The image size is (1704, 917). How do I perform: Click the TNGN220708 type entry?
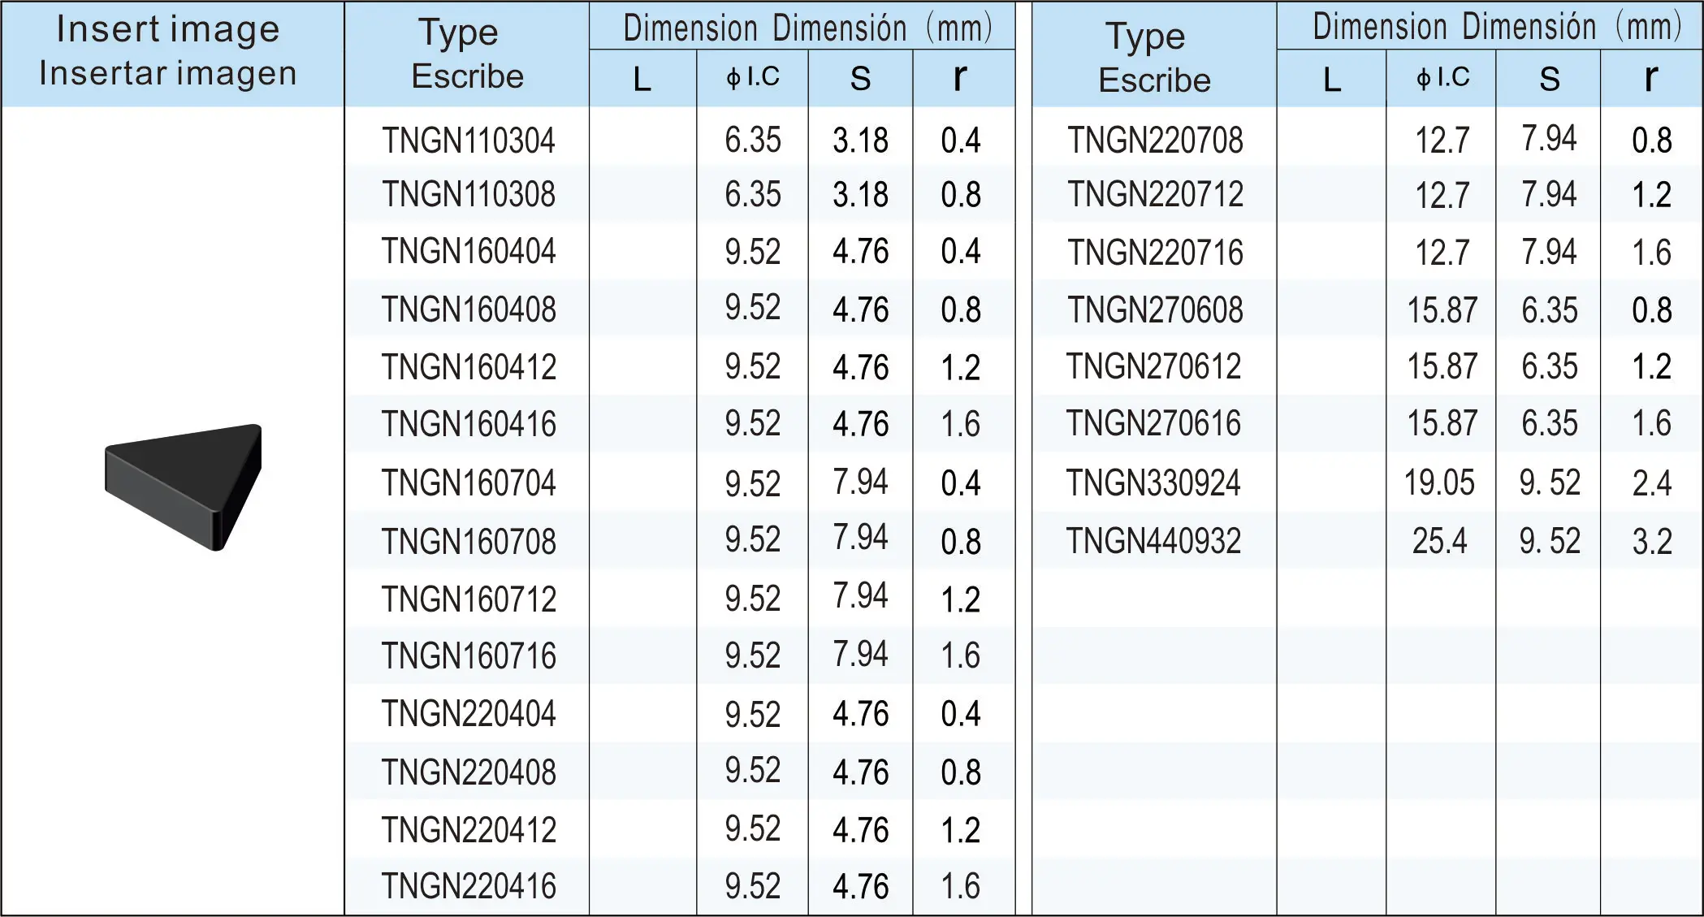click(1155, 141)
